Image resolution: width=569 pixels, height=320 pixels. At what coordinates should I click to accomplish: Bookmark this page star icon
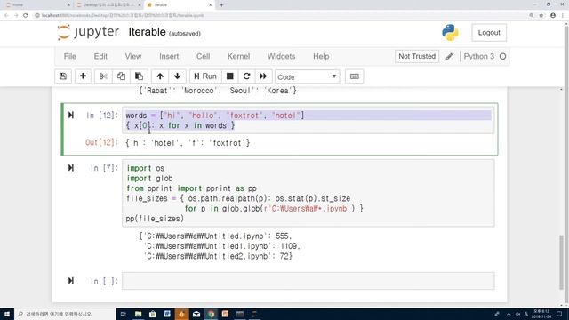pyautogui.click(x=541, y=16)
